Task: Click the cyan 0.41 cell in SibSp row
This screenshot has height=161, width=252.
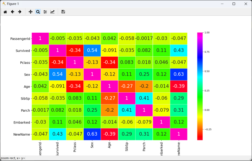Action: pos(144,98)
